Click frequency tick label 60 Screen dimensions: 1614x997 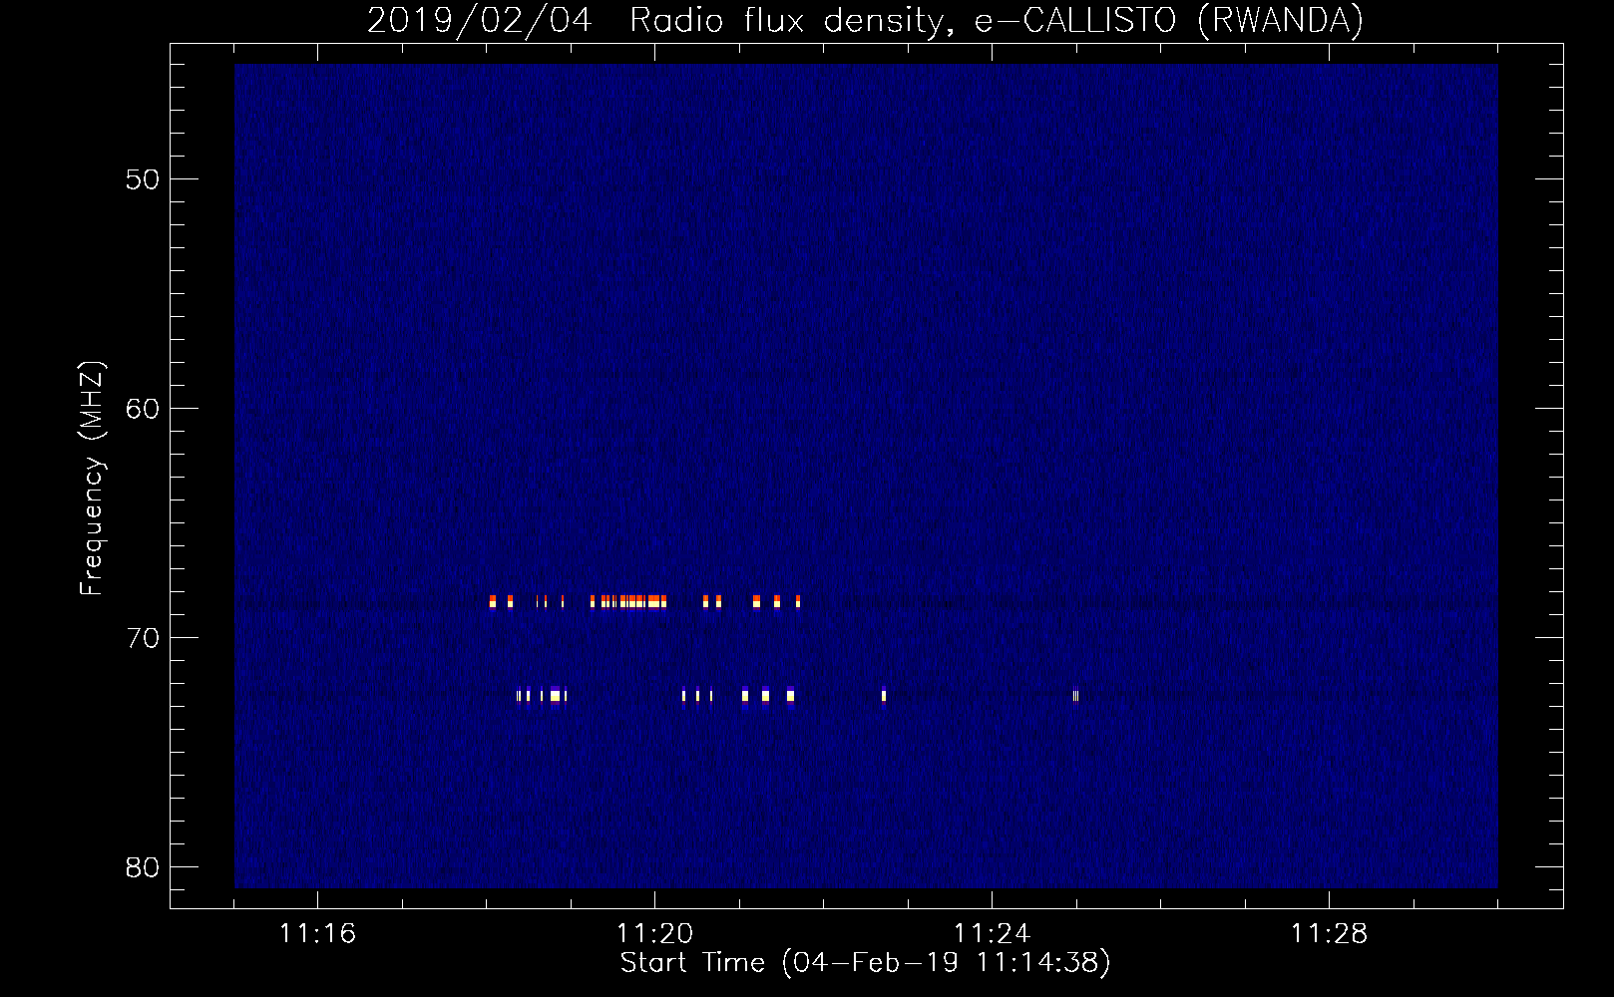pos(143,409)
